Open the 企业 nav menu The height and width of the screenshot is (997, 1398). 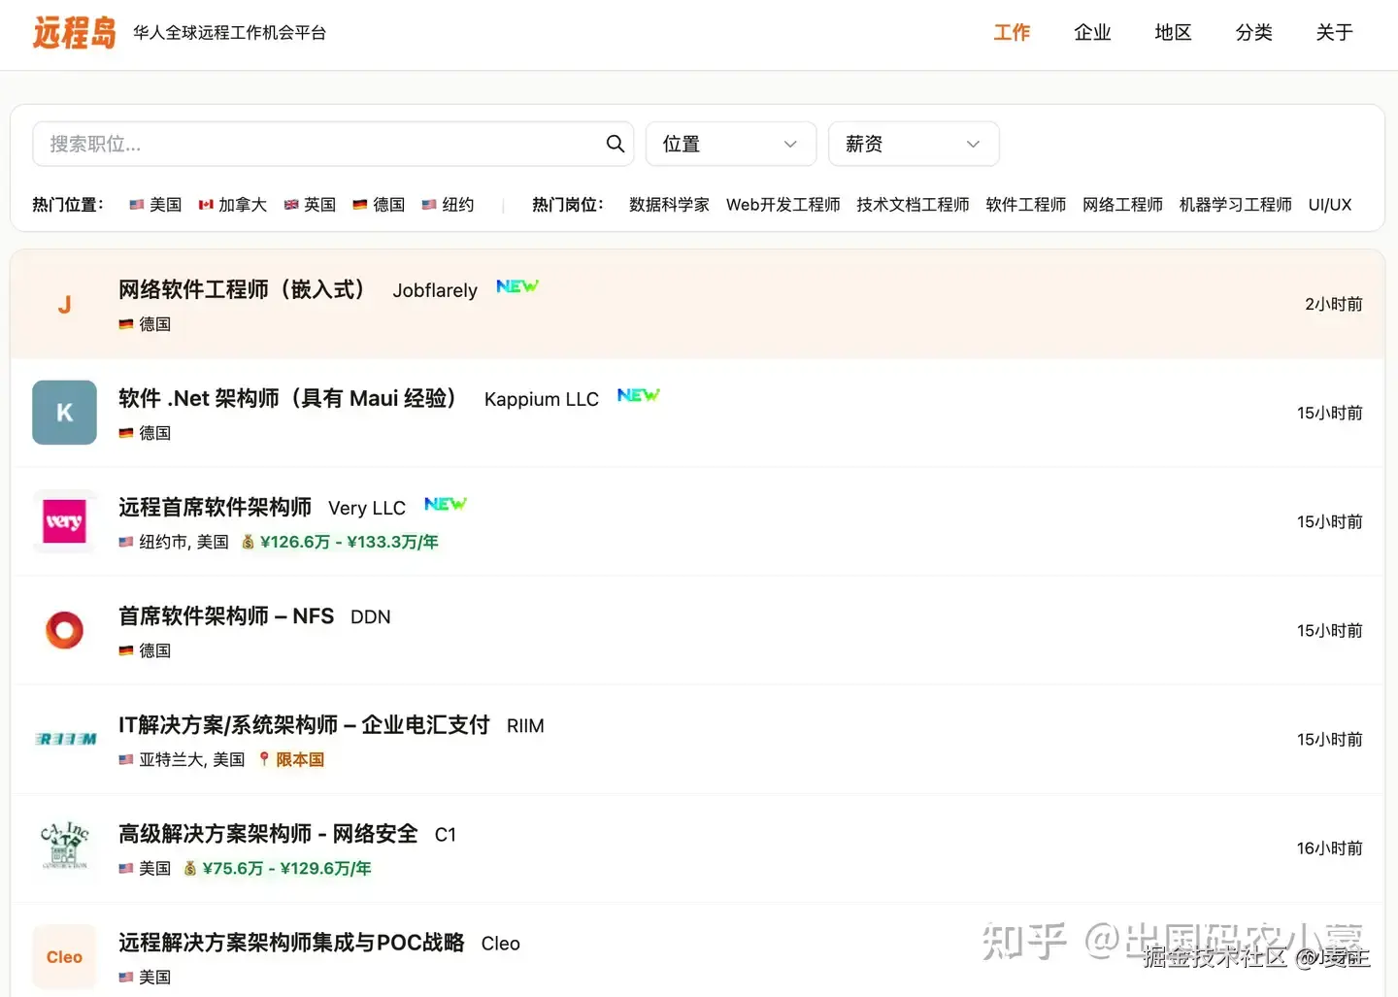pyautogui.click(x=1092, y=32)
